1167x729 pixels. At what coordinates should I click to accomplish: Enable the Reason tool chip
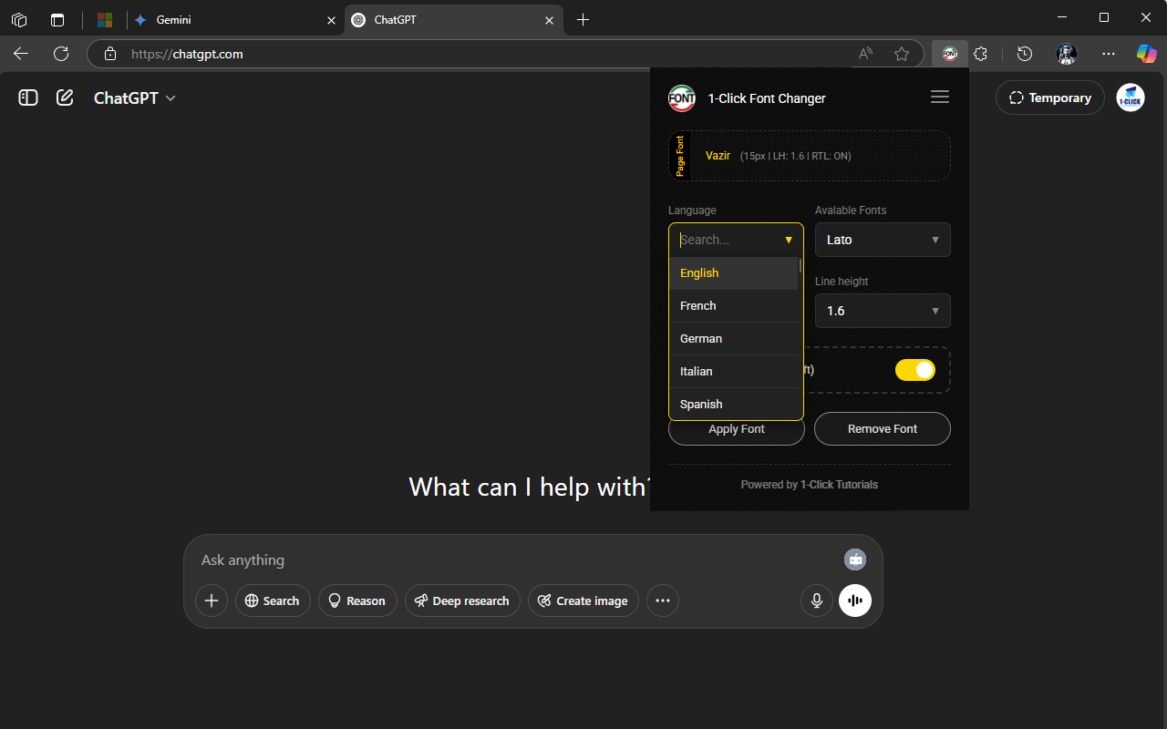coord(357,601)
